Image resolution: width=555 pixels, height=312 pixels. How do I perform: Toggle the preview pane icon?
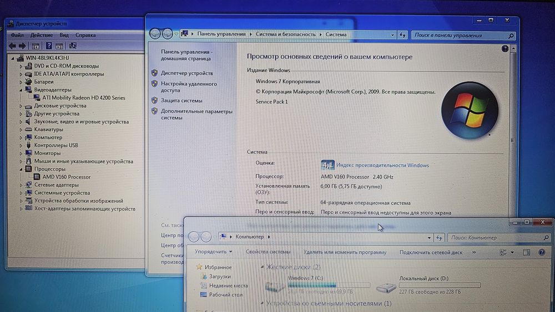tap(527, 252)
